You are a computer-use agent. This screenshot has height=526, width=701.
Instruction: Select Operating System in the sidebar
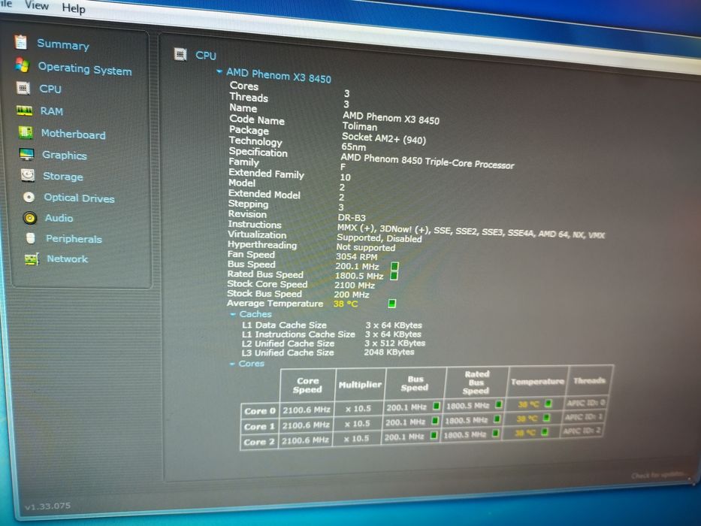(85, 69)
